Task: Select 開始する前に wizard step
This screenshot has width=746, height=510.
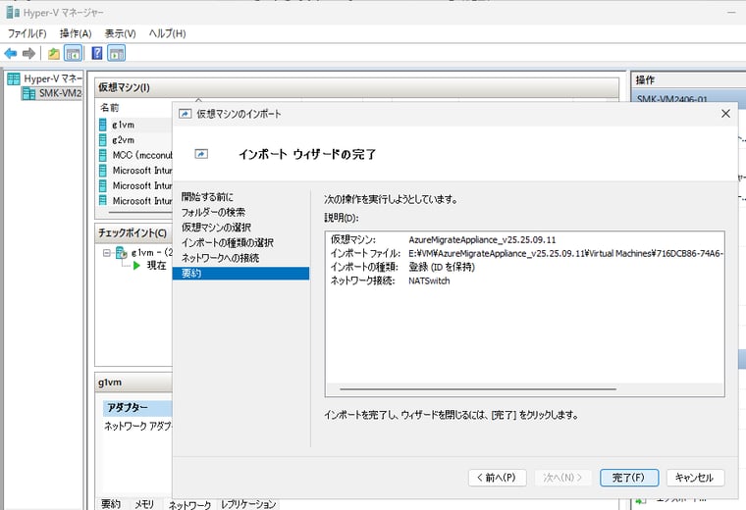Action: [207, 197]
